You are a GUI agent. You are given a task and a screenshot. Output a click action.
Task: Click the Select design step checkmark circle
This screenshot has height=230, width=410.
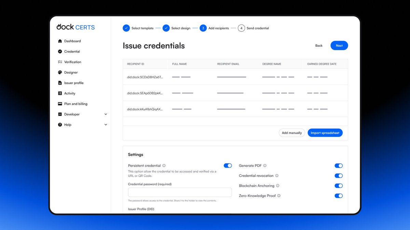click(x=166, y=28)
